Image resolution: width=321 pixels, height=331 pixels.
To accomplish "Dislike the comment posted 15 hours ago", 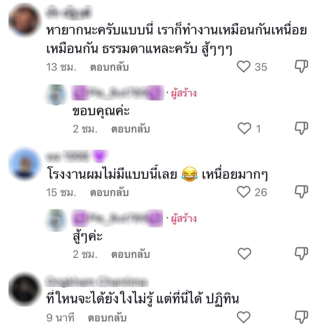I will tap(301, 192).
